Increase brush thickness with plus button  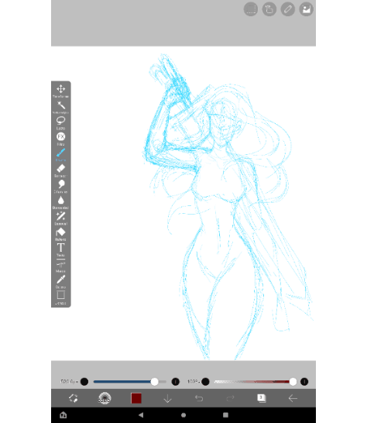point(176,381)
